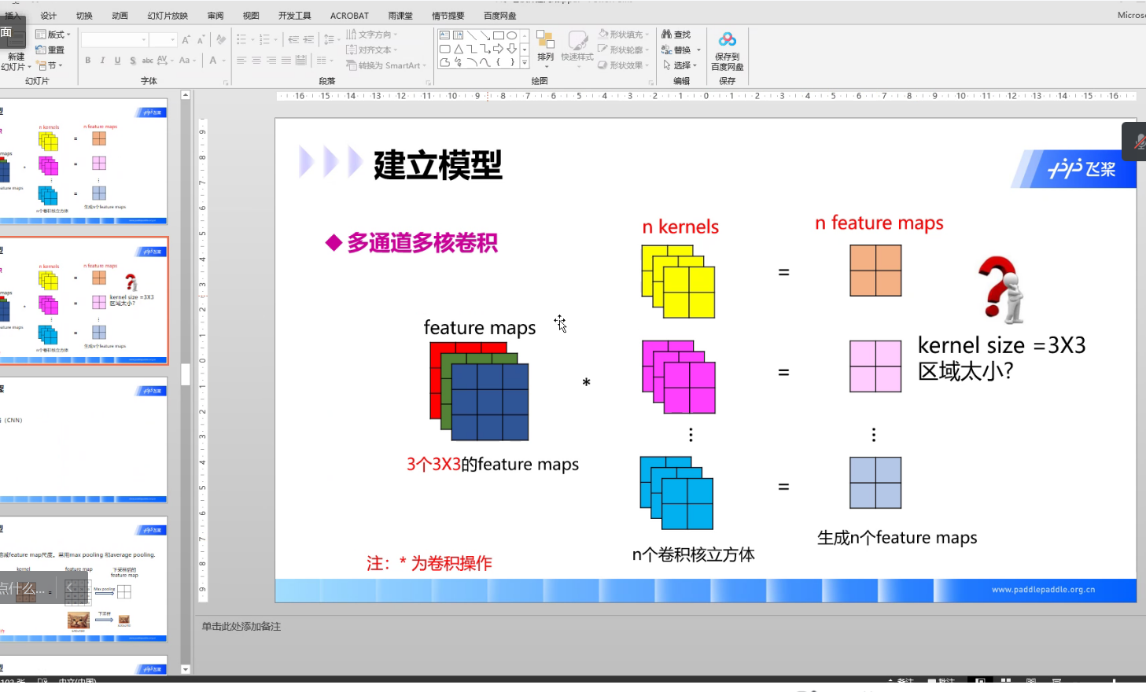Screen dimensions: 1146x692
Task: Click the notes field 单击此处添加备注
Action: point(241,627)
